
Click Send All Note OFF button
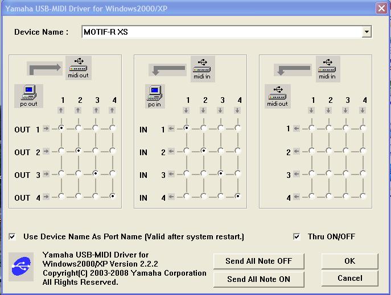click(x=259, y=261)
